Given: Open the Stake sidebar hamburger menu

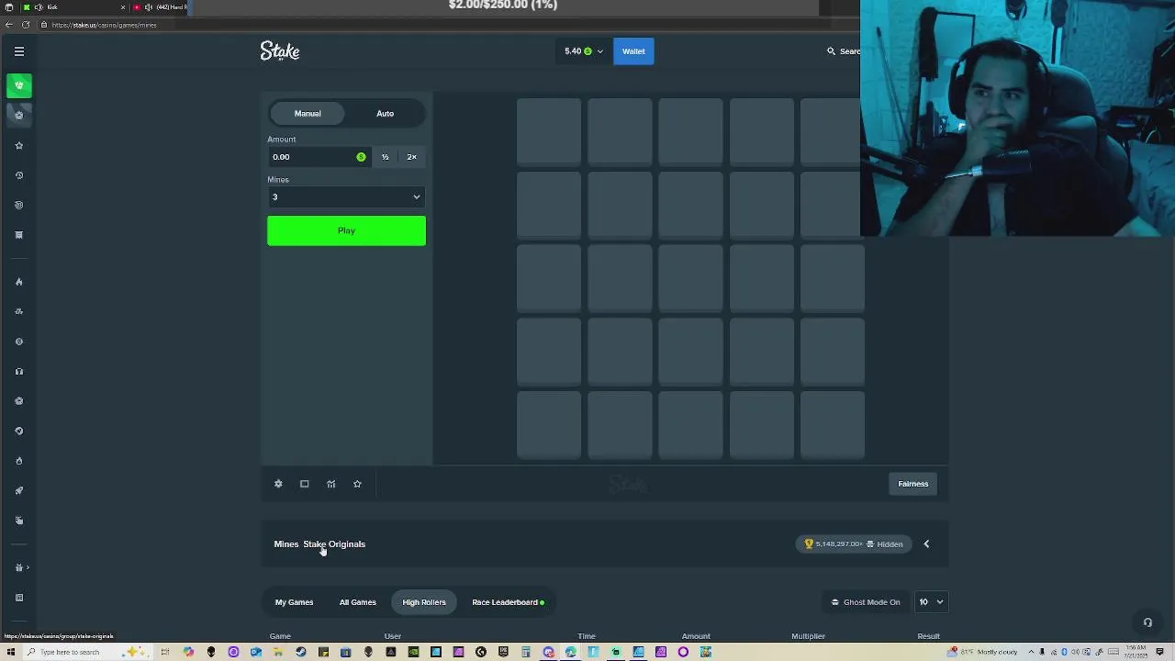Looking at the screenshot, I should (19, 51).
